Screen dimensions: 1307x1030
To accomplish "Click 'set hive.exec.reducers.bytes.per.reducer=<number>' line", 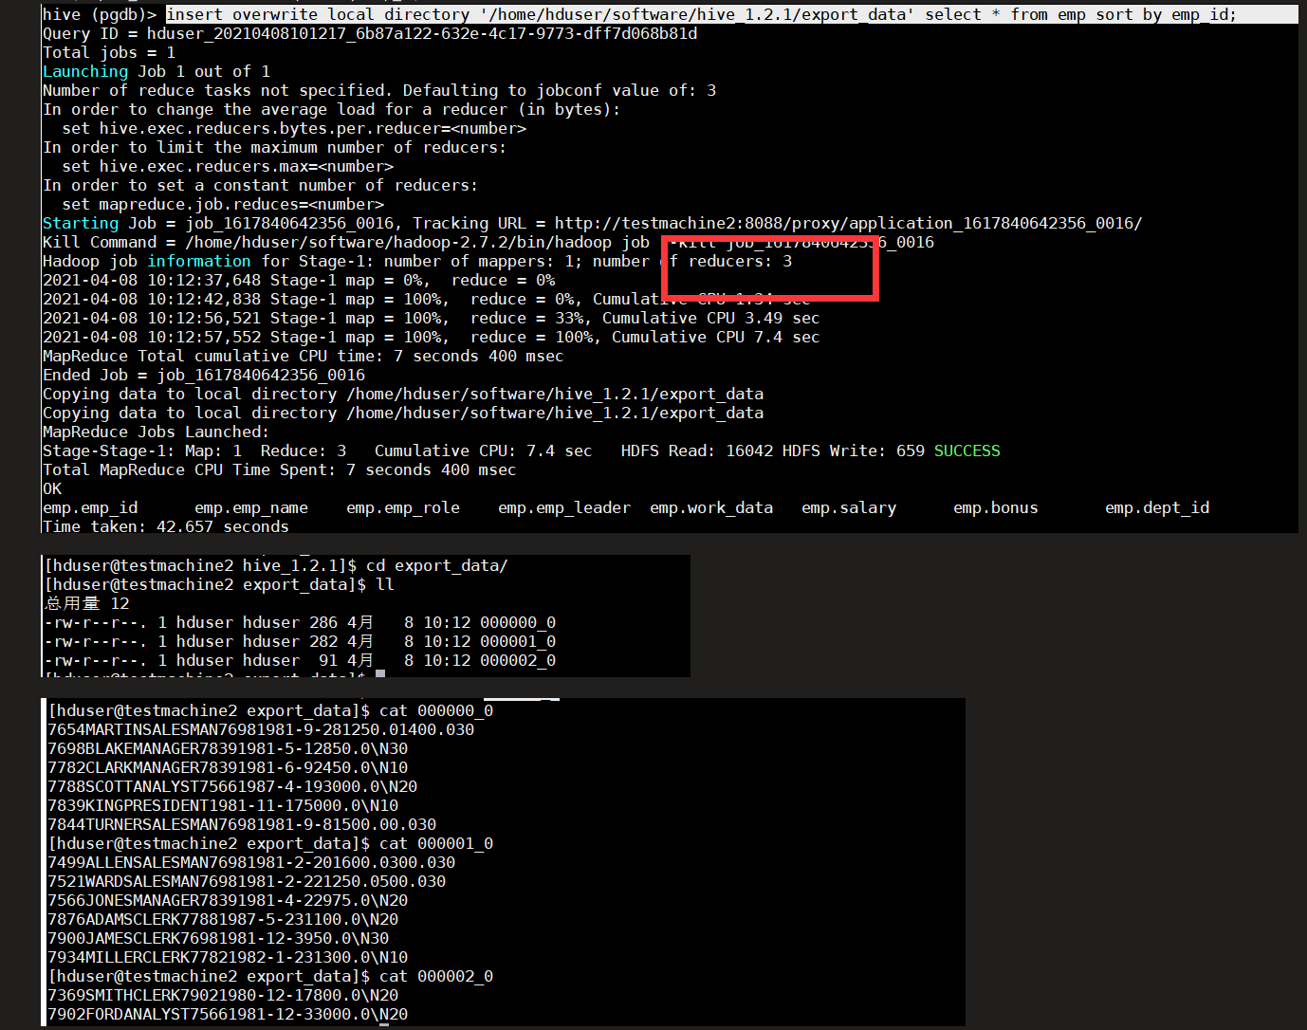I will pyautogui.click(x=294, y=128).
